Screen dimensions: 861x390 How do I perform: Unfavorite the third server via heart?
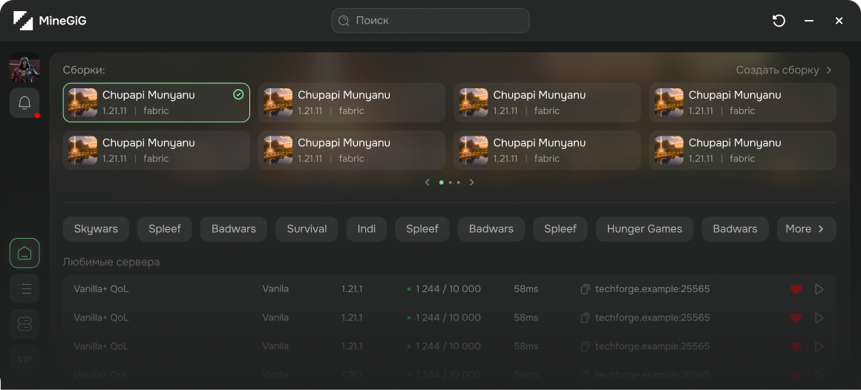tap(796, 347)
